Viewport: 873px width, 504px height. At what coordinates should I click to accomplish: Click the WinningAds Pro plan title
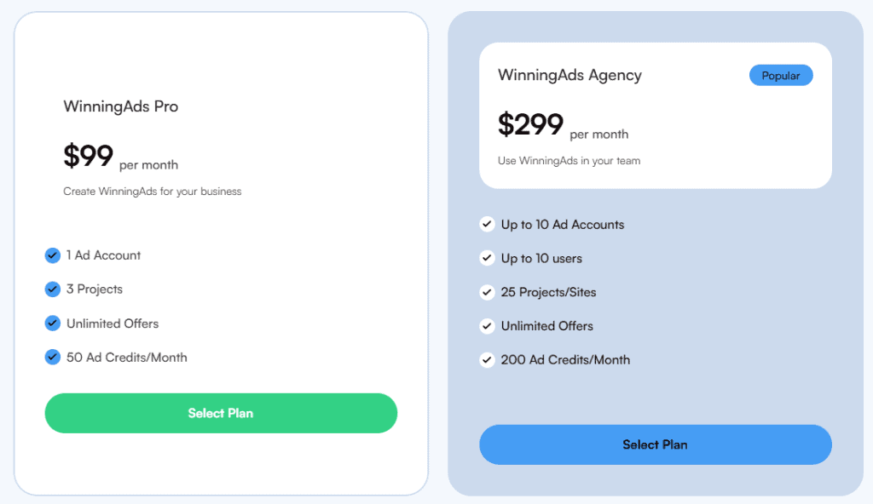tap(121, 106)
